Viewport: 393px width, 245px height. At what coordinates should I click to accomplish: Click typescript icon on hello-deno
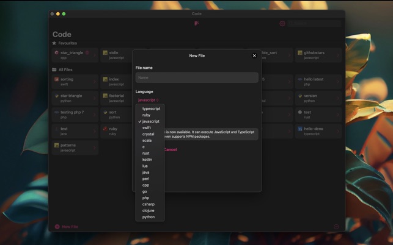tap(300, 129)
